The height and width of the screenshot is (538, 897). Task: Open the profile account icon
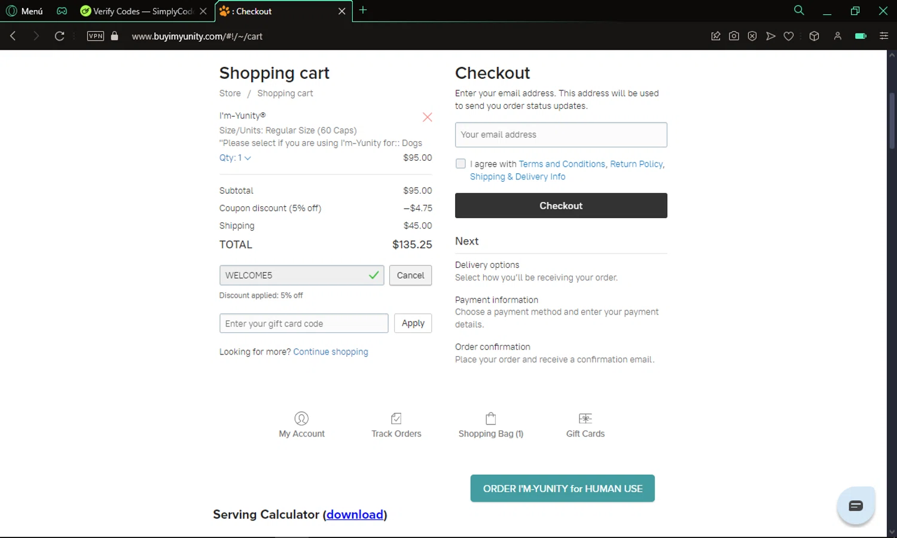(x=837, y=36)
